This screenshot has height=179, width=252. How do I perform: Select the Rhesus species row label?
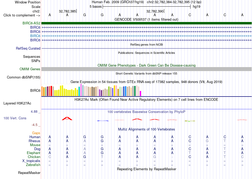coord(34,141)
